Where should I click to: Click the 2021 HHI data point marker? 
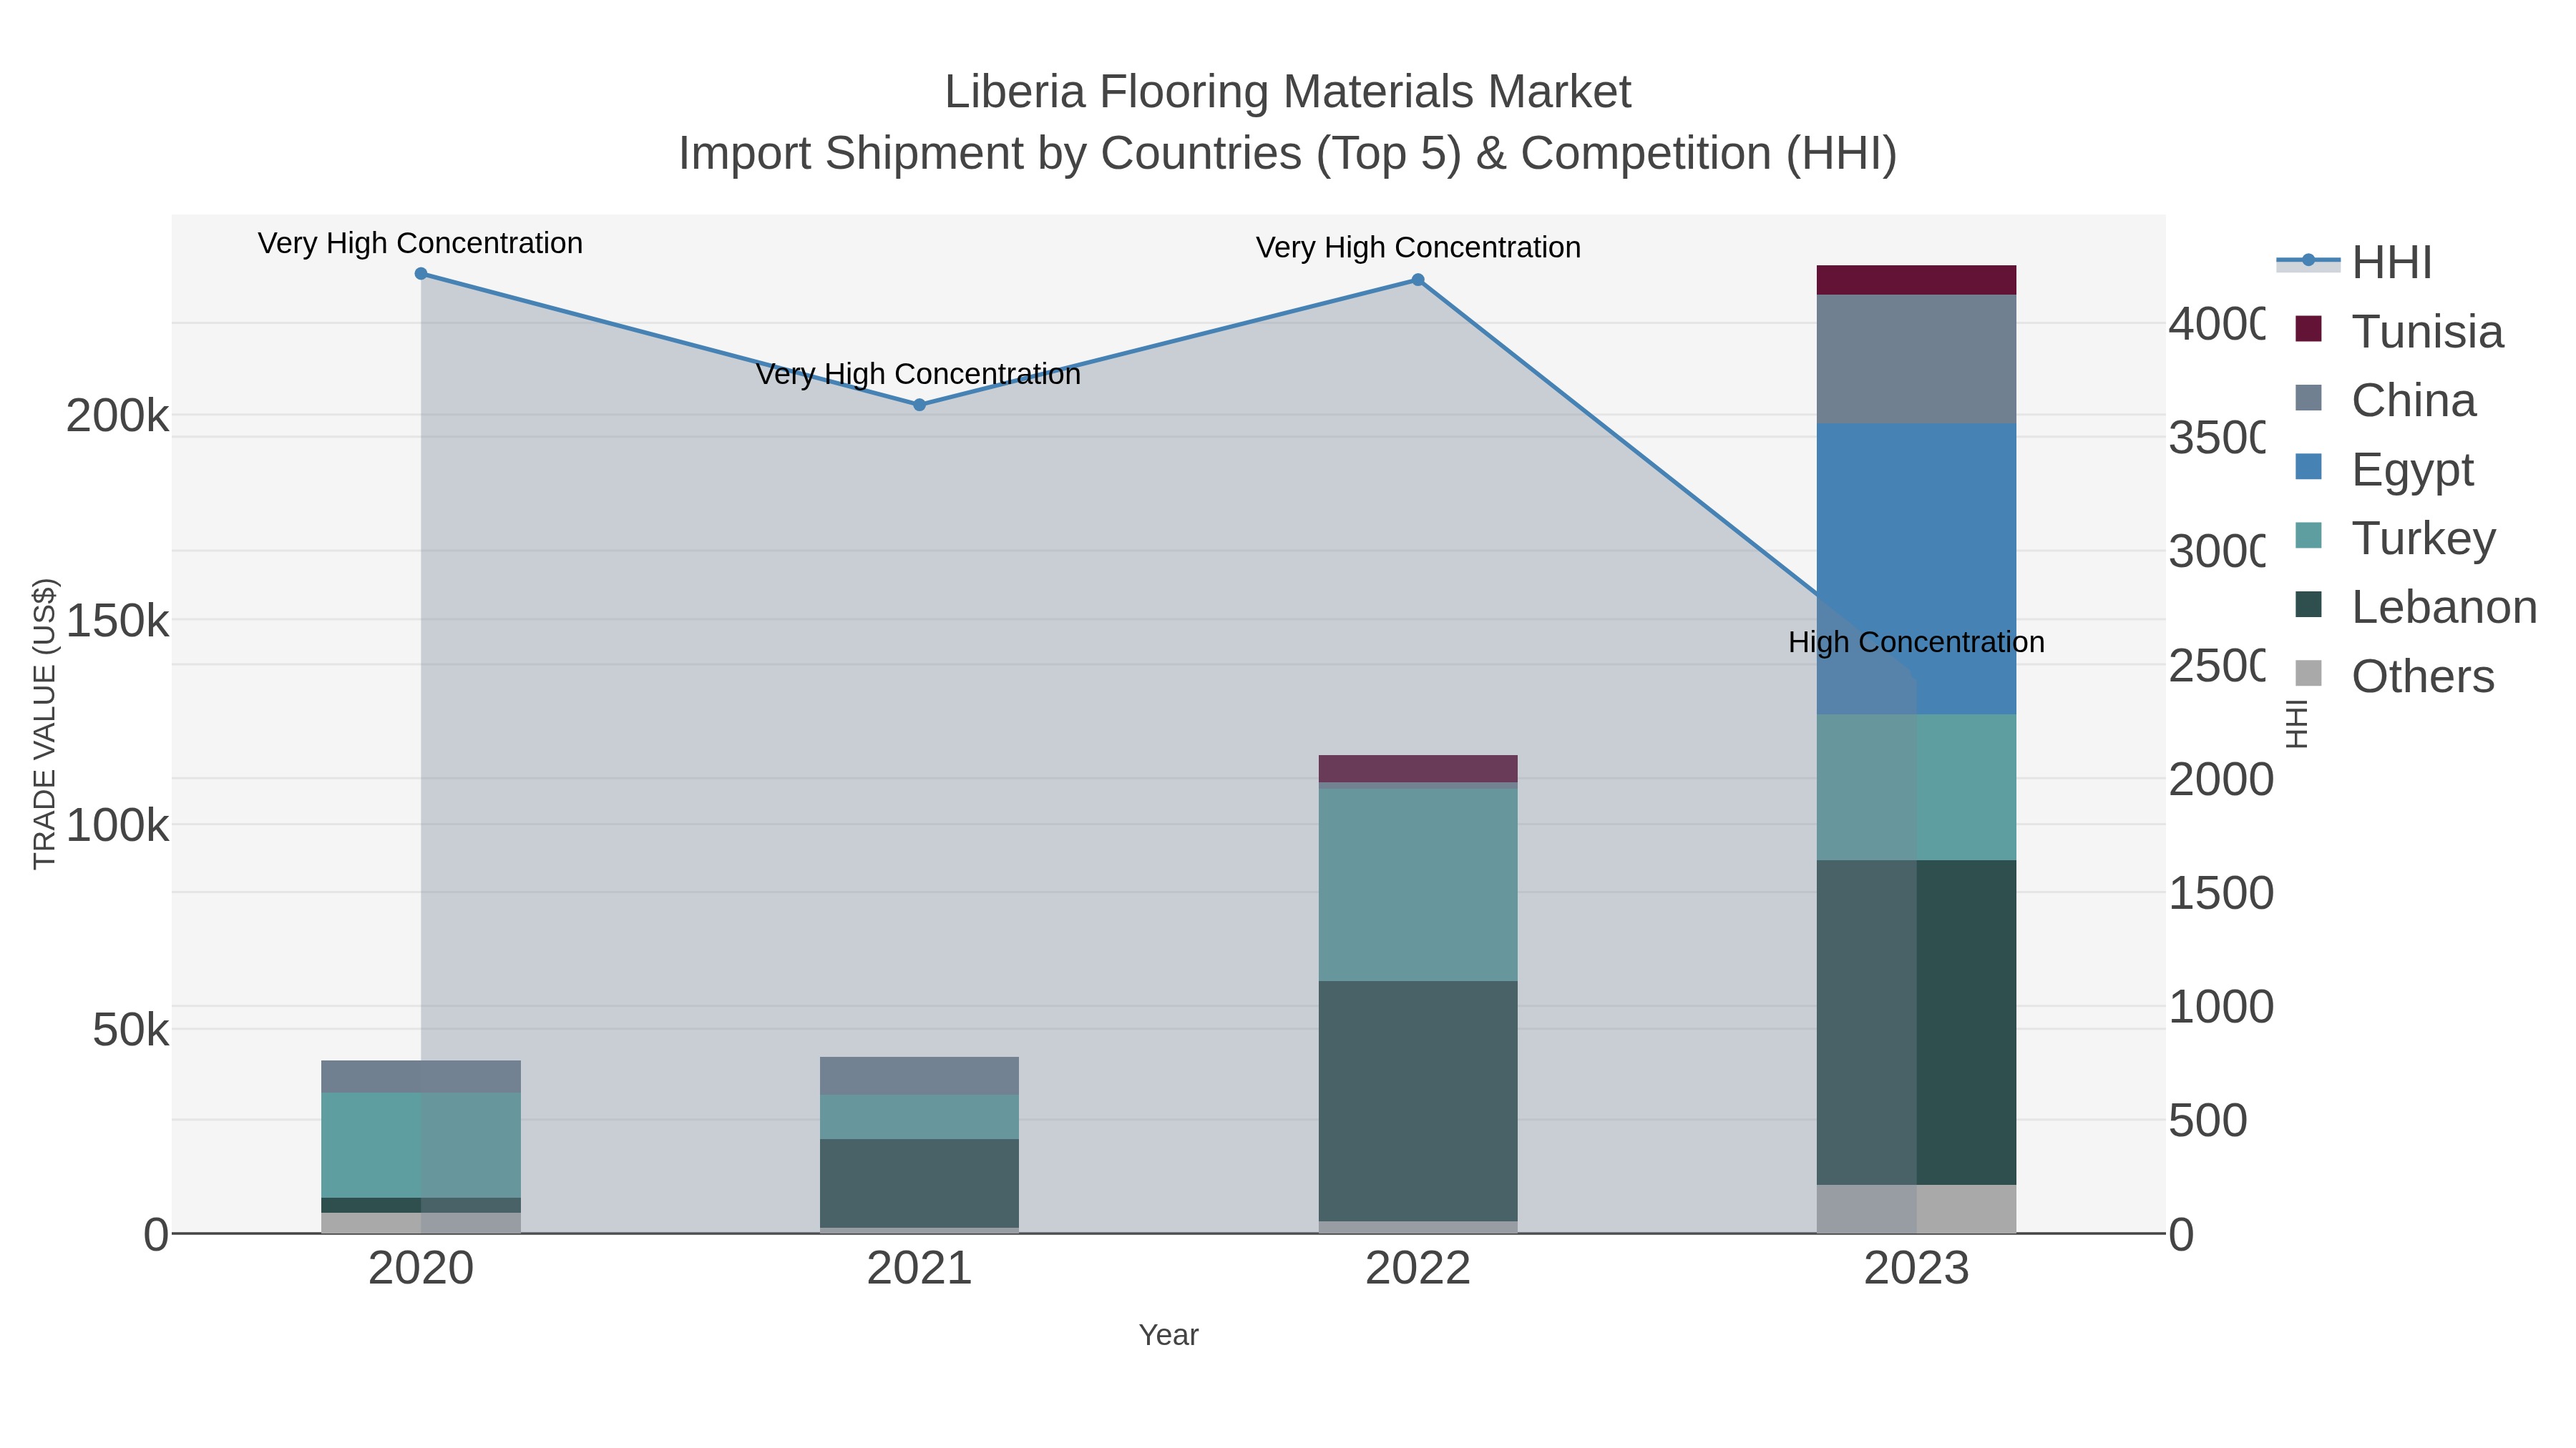click(x=920, y=405)
